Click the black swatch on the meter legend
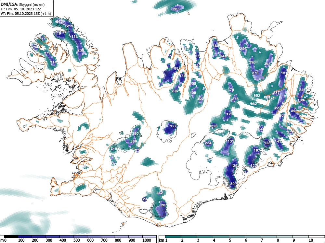Image resolution: width=325 pixels, height=243 pixels. 11,237
